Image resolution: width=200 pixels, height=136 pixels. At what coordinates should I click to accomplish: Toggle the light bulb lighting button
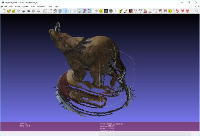[80, 11]
